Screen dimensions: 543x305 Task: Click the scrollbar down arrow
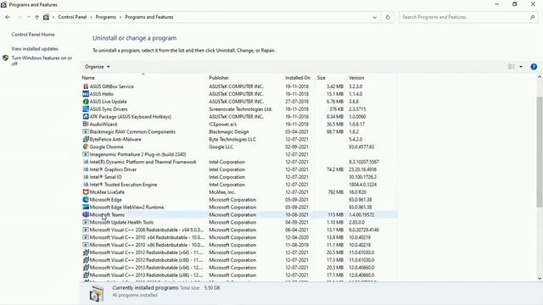click(x=540, y=278)
